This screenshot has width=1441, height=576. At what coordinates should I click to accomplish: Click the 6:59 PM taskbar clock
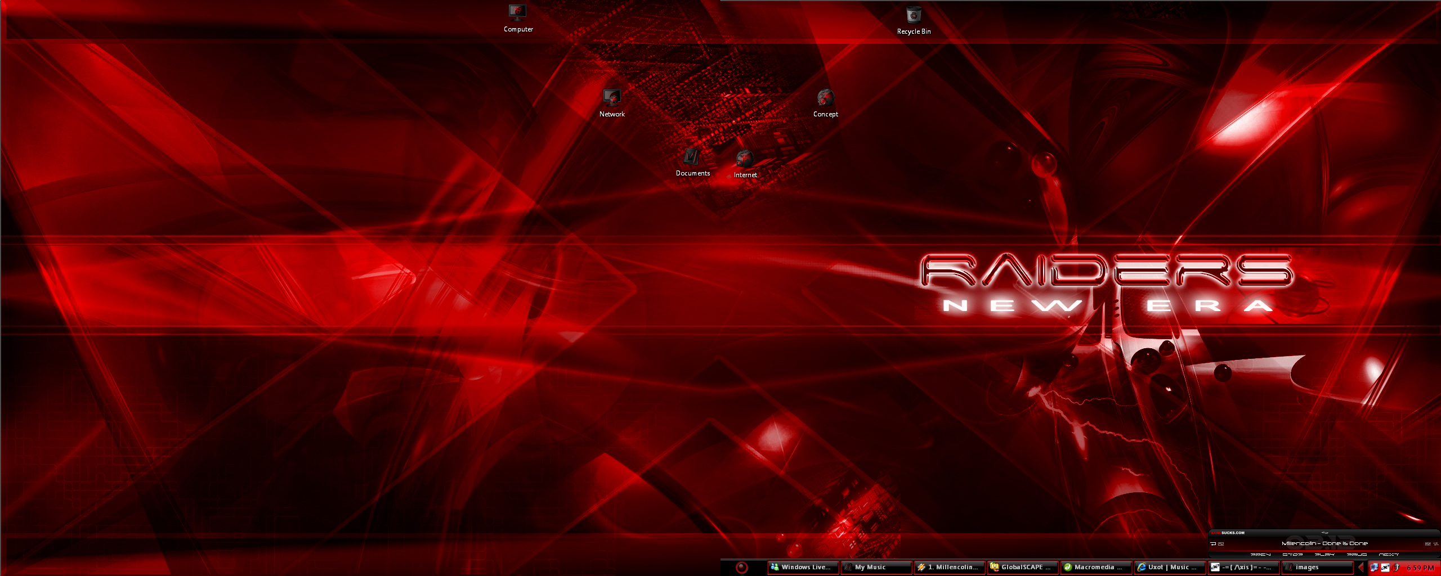1420,568
